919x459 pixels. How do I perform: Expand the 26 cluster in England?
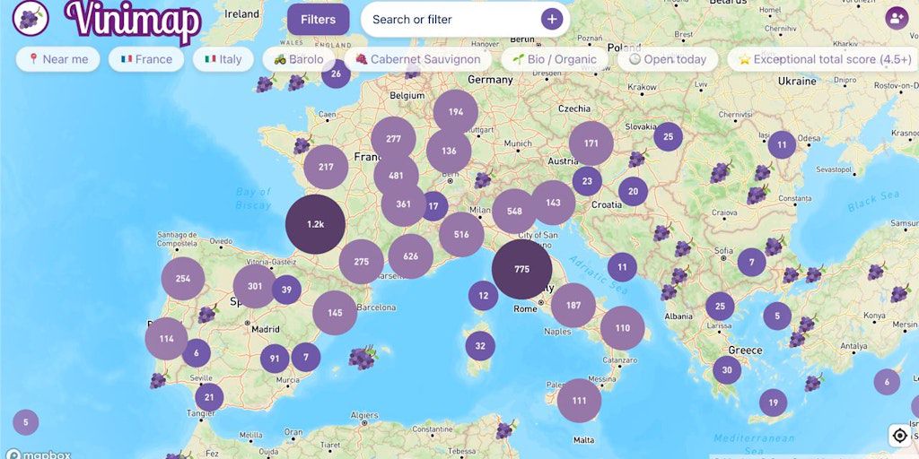[x=336, y=74]
